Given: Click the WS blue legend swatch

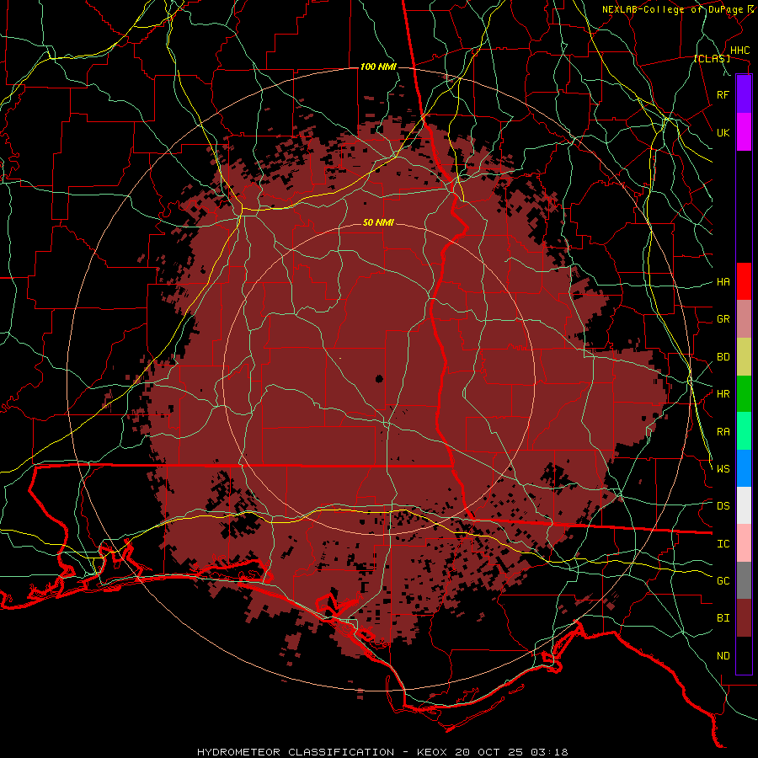Looking at the screenshot, I should click(x=744, y=468).
